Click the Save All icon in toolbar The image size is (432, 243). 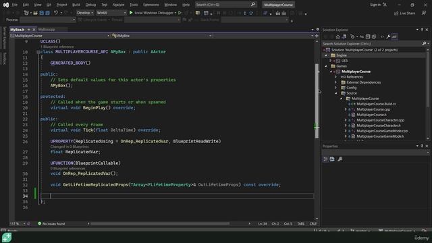[x=47, y=13]
